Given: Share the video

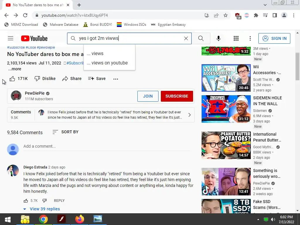Looking at the screenshot, I should pyautogui.click(x=72, y=79).
